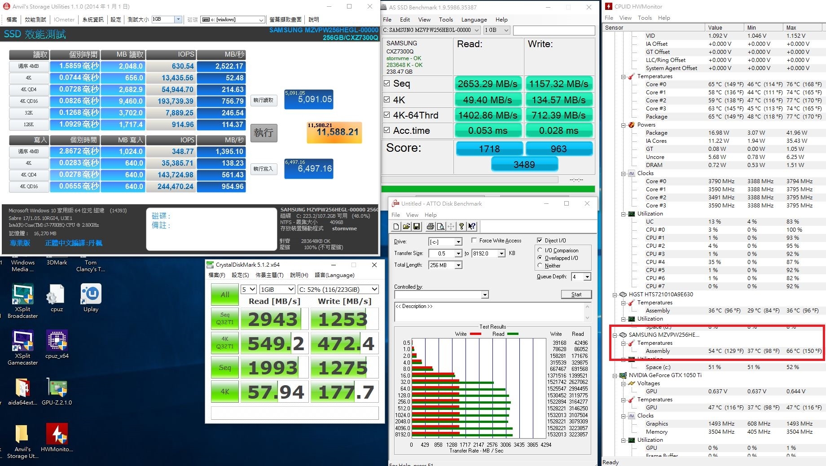This screenshot has height=466, width=826.
Task: Click GPU icon beside NVIDIA GeForce GTX 1050 Ti
Action: click(623, 375)
